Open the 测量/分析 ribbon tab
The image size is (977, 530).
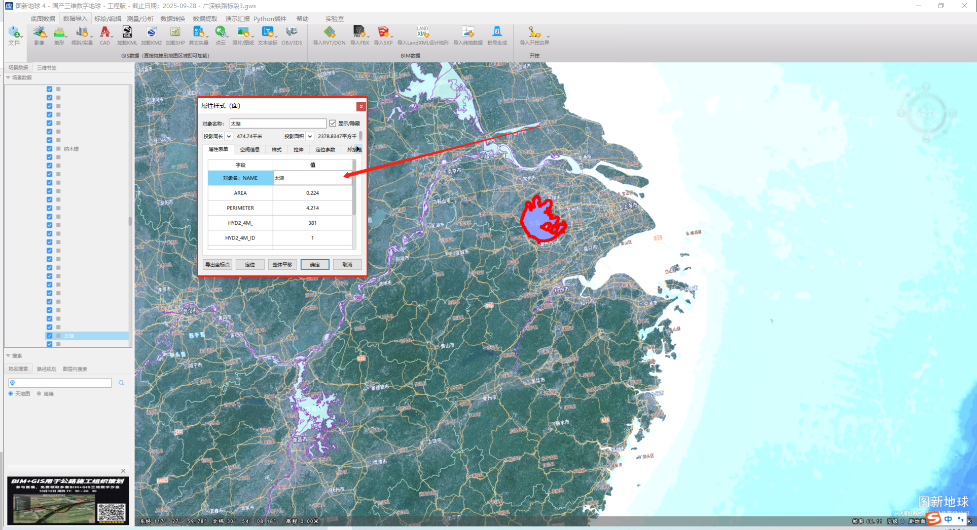[x=140, y=19]
